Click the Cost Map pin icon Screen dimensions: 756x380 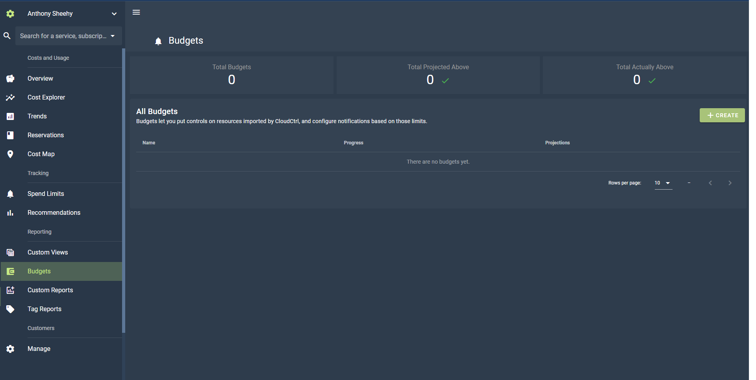(x=10, y=154)
